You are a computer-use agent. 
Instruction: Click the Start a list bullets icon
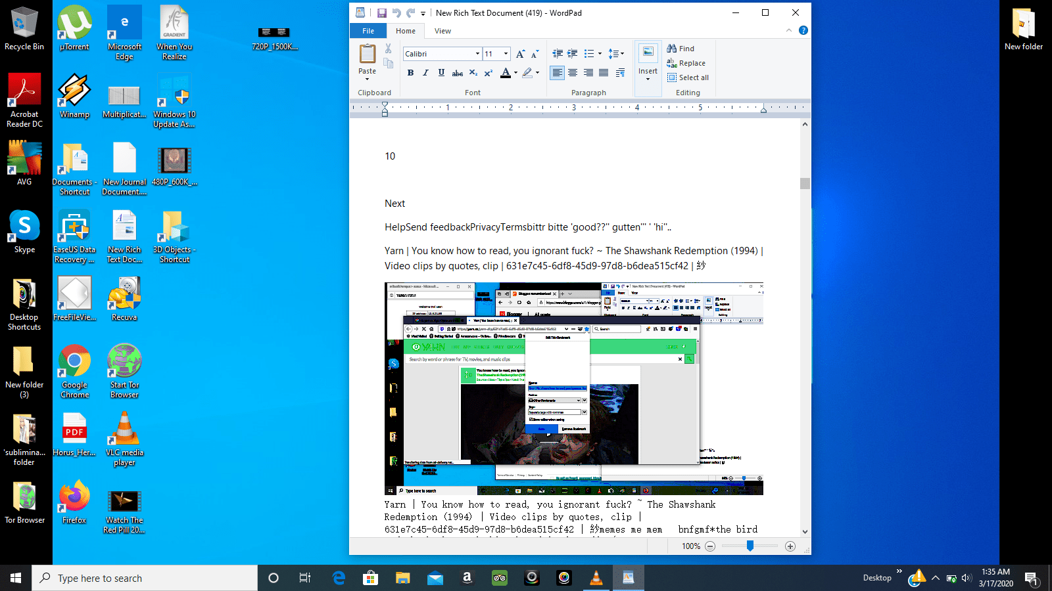pyautogui.click(x=588, y=54)
